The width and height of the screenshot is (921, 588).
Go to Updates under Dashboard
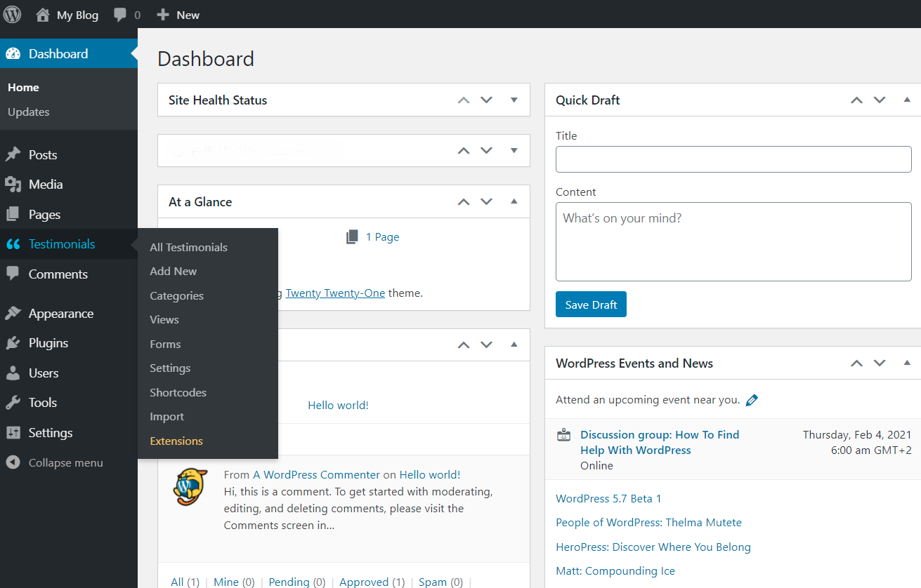tap(29, 112)
